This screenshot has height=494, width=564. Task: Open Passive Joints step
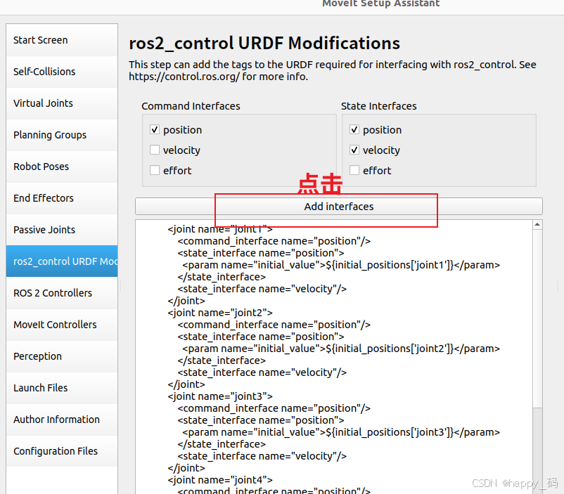tap(62, 230)
